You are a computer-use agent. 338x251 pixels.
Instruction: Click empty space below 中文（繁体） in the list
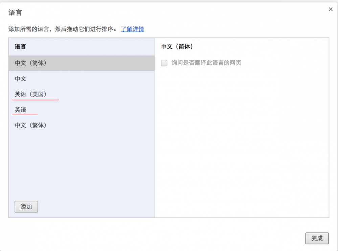point(81,162)
